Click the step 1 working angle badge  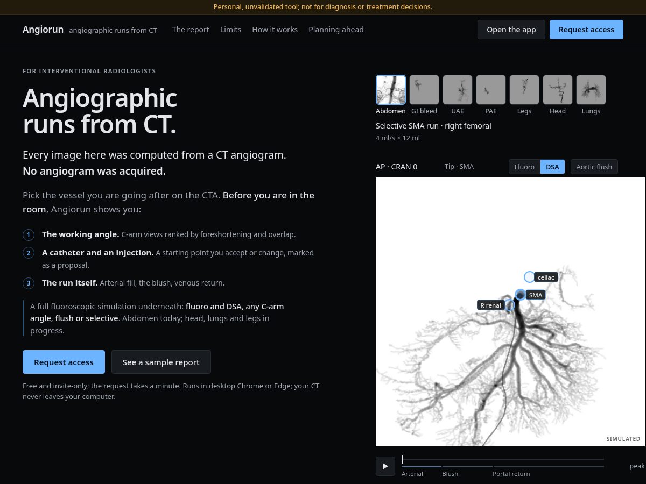coord(28,235)
